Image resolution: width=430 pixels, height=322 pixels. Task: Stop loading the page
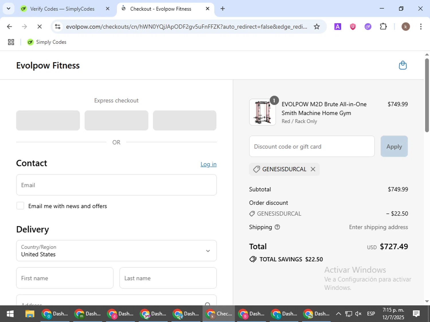[x=40, y=27]
